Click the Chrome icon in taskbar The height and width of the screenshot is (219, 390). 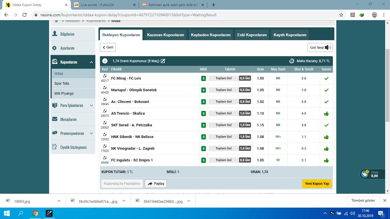pyautogui.click(x=35, y=213)
